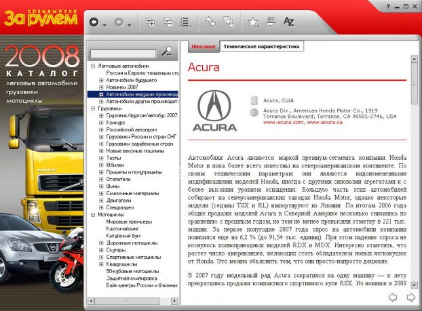Click the search magnifier icon
This screenshot has height=311, width=422.
point(167,51)
